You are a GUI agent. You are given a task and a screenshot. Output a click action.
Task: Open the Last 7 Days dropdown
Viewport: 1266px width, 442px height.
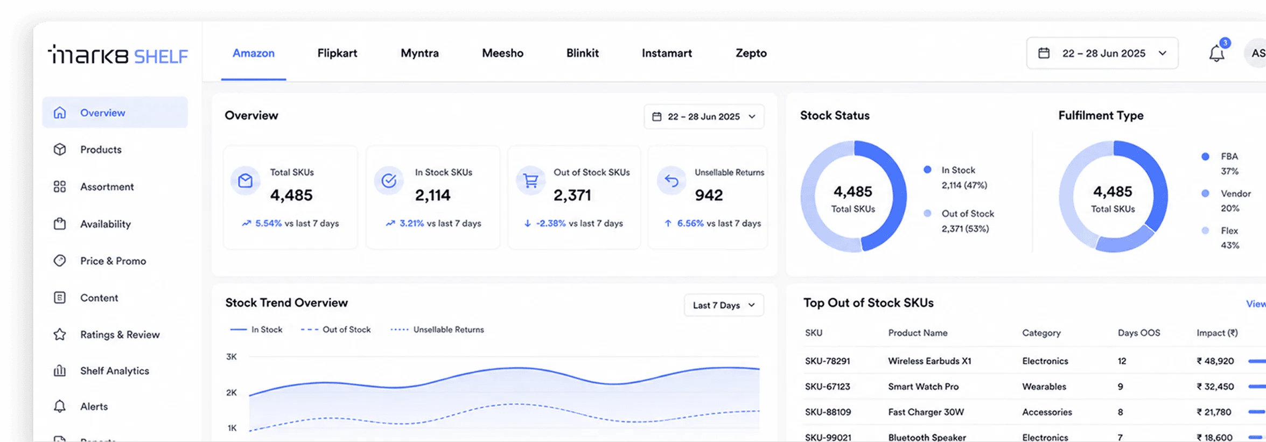coord(724,305)
